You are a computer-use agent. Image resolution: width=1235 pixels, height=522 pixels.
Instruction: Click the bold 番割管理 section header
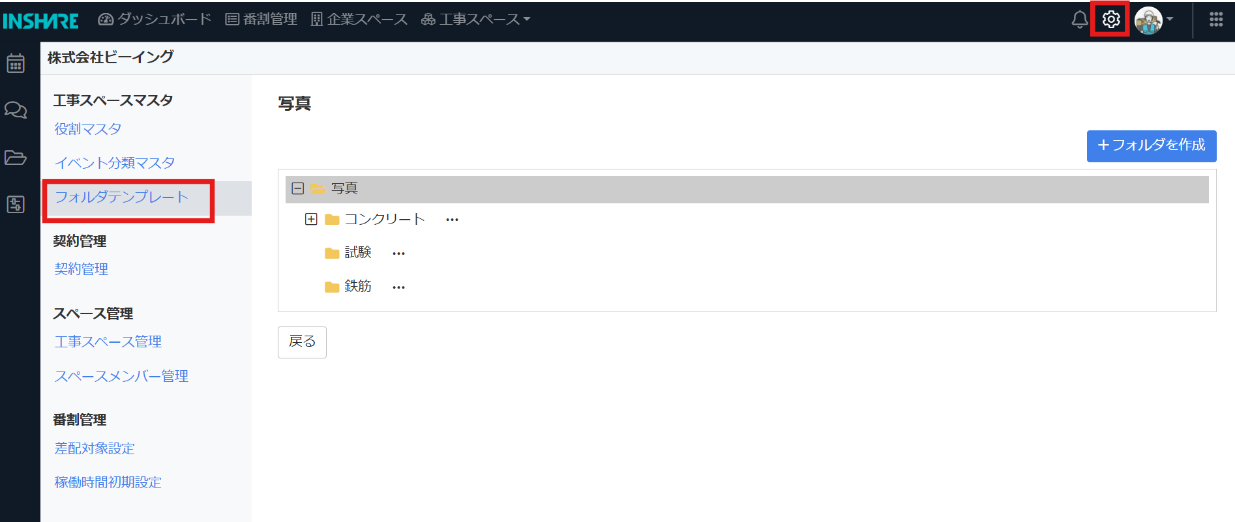click(x=80, y=420)
